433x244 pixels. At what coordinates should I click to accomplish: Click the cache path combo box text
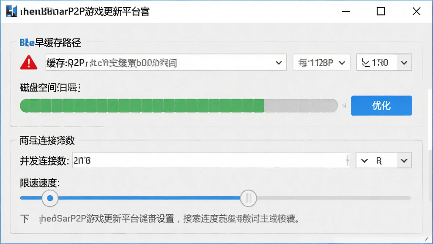[x=112, y=63]
